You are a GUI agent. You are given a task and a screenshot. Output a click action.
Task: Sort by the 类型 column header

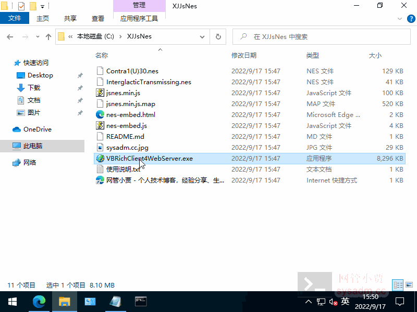click(x=312, y=56)
